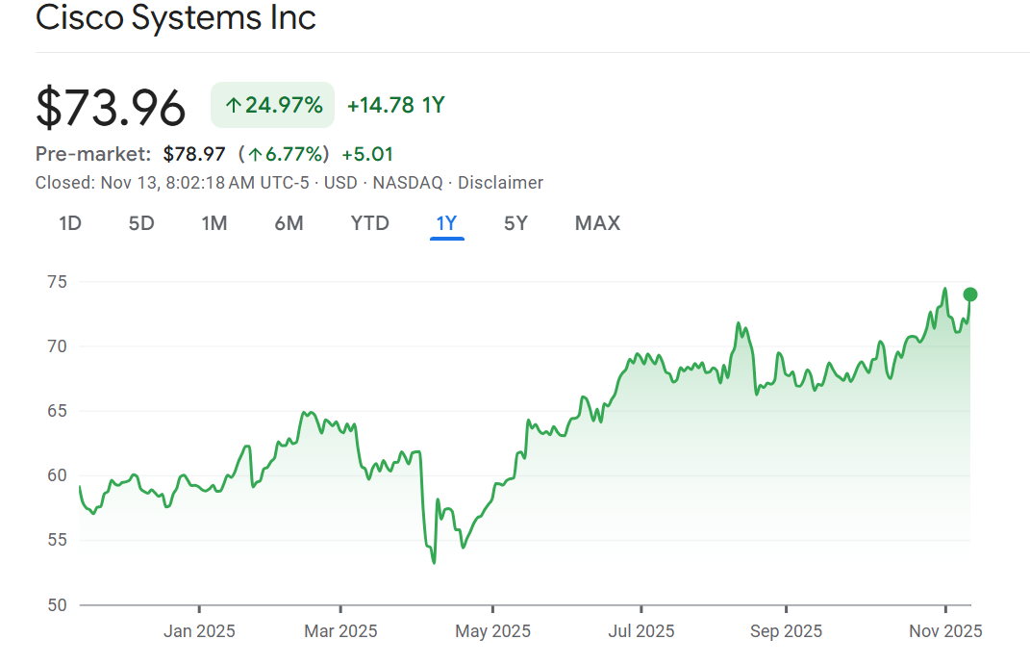Click the $73.96 current price
The height and width of the screenshot is (665, 1030).
point(111,107)
